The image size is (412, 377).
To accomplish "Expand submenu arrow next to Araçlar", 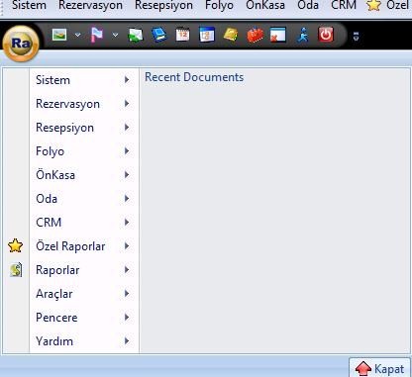I will (127, 294).
